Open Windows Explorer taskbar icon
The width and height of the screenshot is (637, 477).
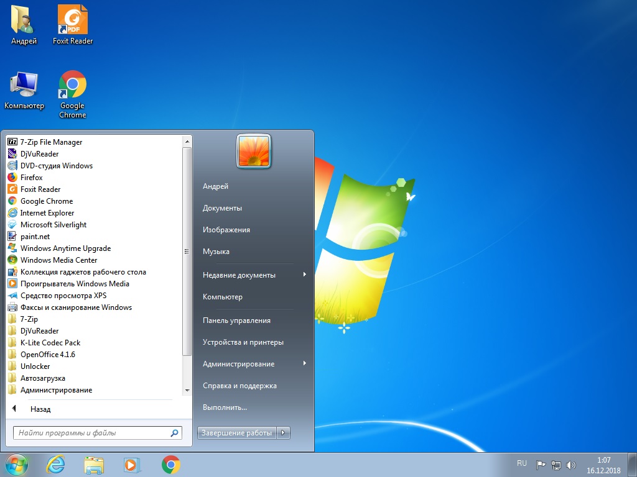click(94, 465)
